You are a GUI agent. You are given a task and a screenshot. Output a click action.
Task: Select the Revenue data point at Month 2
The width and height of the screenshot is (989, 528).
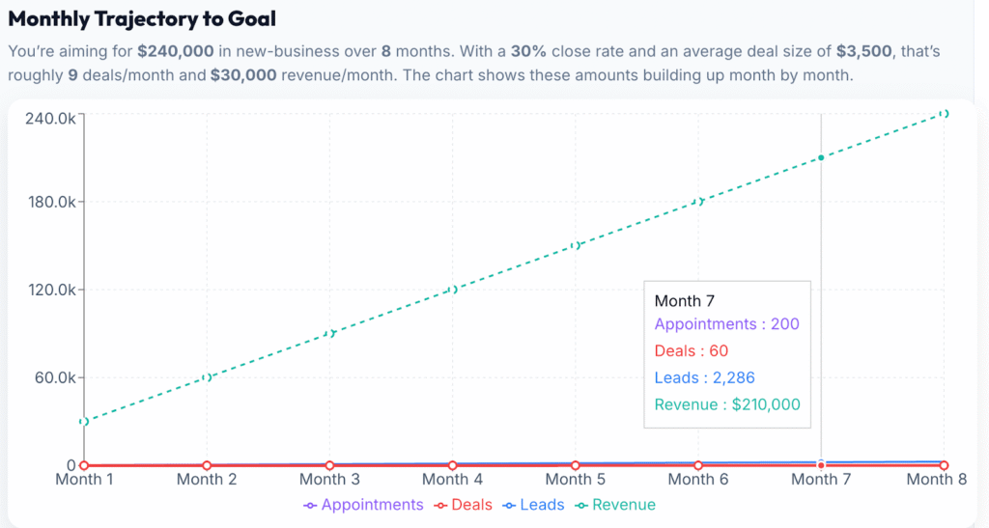click(x=207, y=377)
